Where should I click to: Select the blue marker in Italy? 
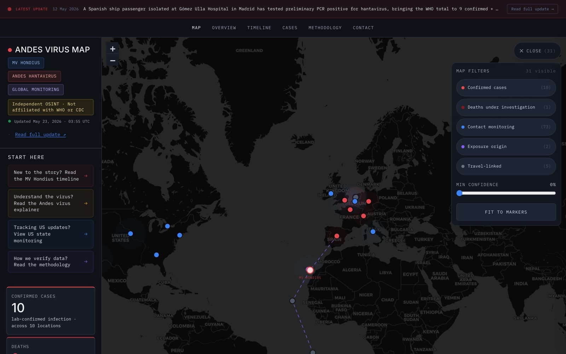pyautogui.click(x=373, y=232)
